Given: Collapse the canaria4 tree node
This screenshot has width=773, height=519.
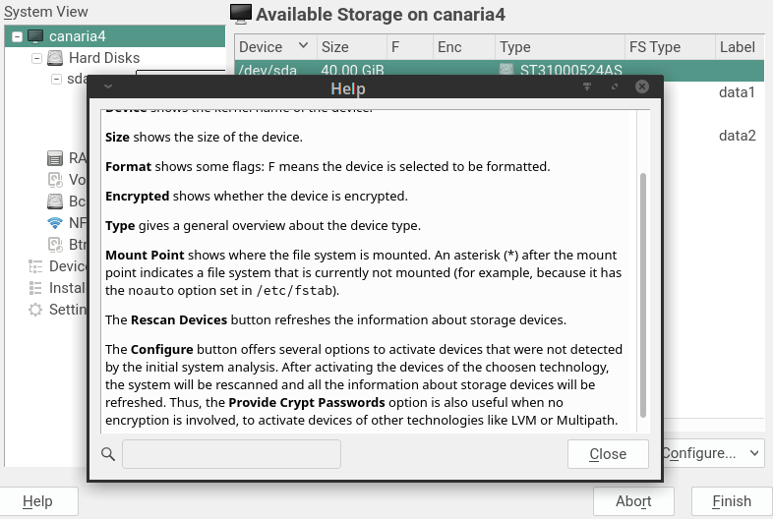Looking at the screenshot, I should 16,36.
